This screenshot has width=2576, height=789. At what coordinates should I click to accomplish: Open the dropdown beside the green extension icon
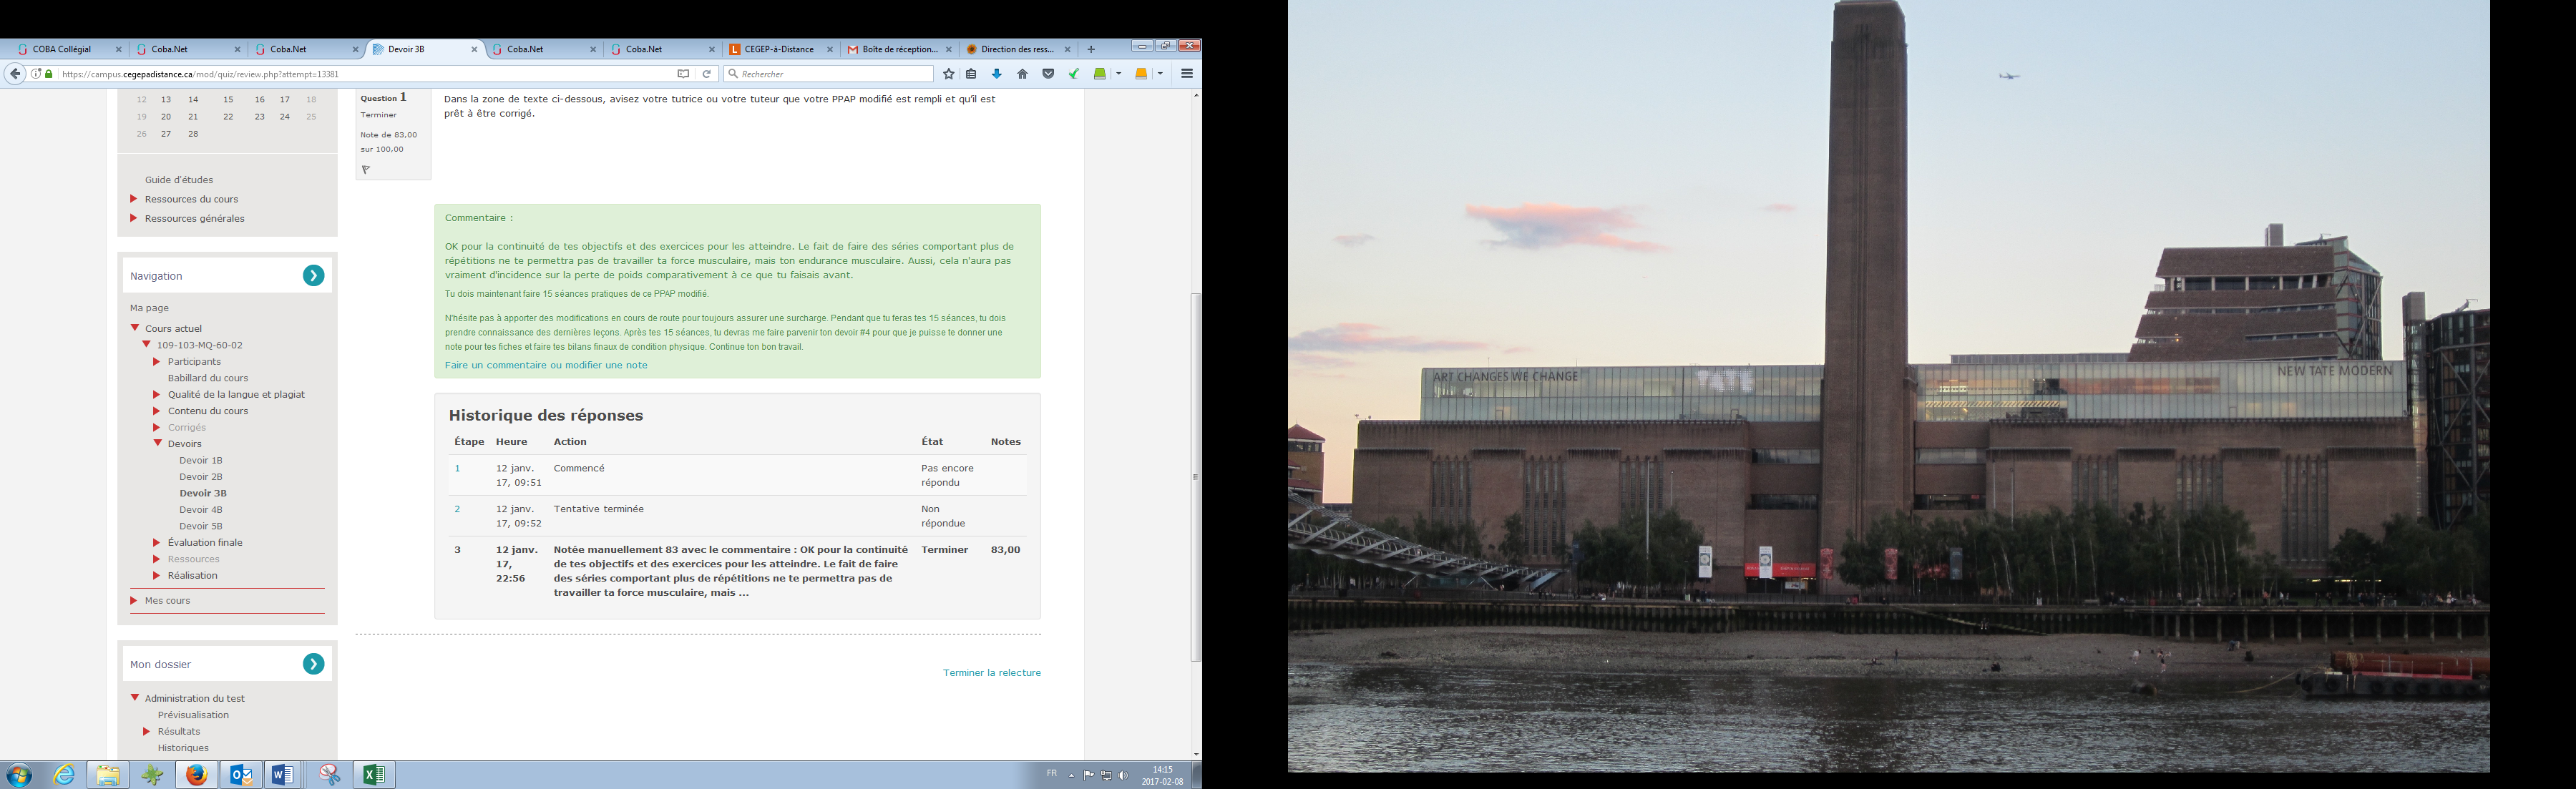coord(1119,74)
